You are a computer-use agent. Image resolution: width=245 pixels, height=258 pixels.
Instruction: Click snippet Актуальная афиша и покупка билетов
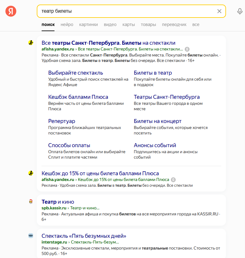tap(130, 217)
